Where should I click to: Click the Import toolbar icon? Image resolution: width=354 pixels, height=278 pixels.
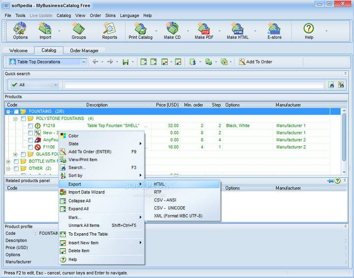(x=45, y=31)
